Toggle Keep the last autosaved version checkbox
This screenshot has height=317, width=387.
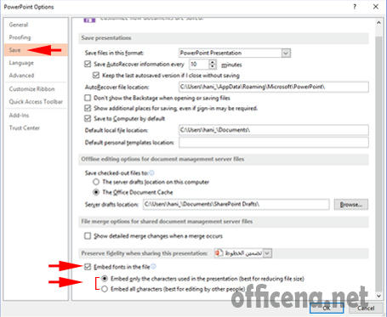(96, 75)
